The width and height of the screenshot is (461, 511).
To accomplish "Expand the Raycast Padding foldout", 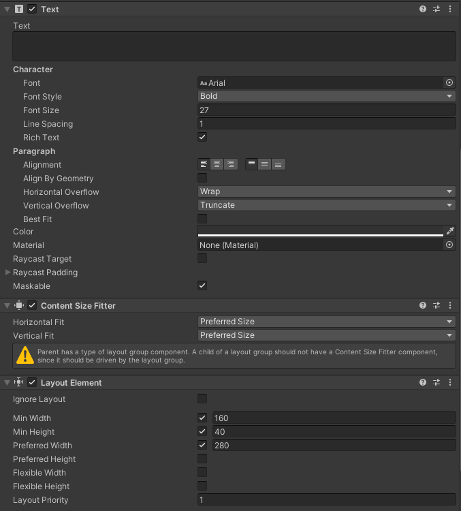I will [7, 272].
